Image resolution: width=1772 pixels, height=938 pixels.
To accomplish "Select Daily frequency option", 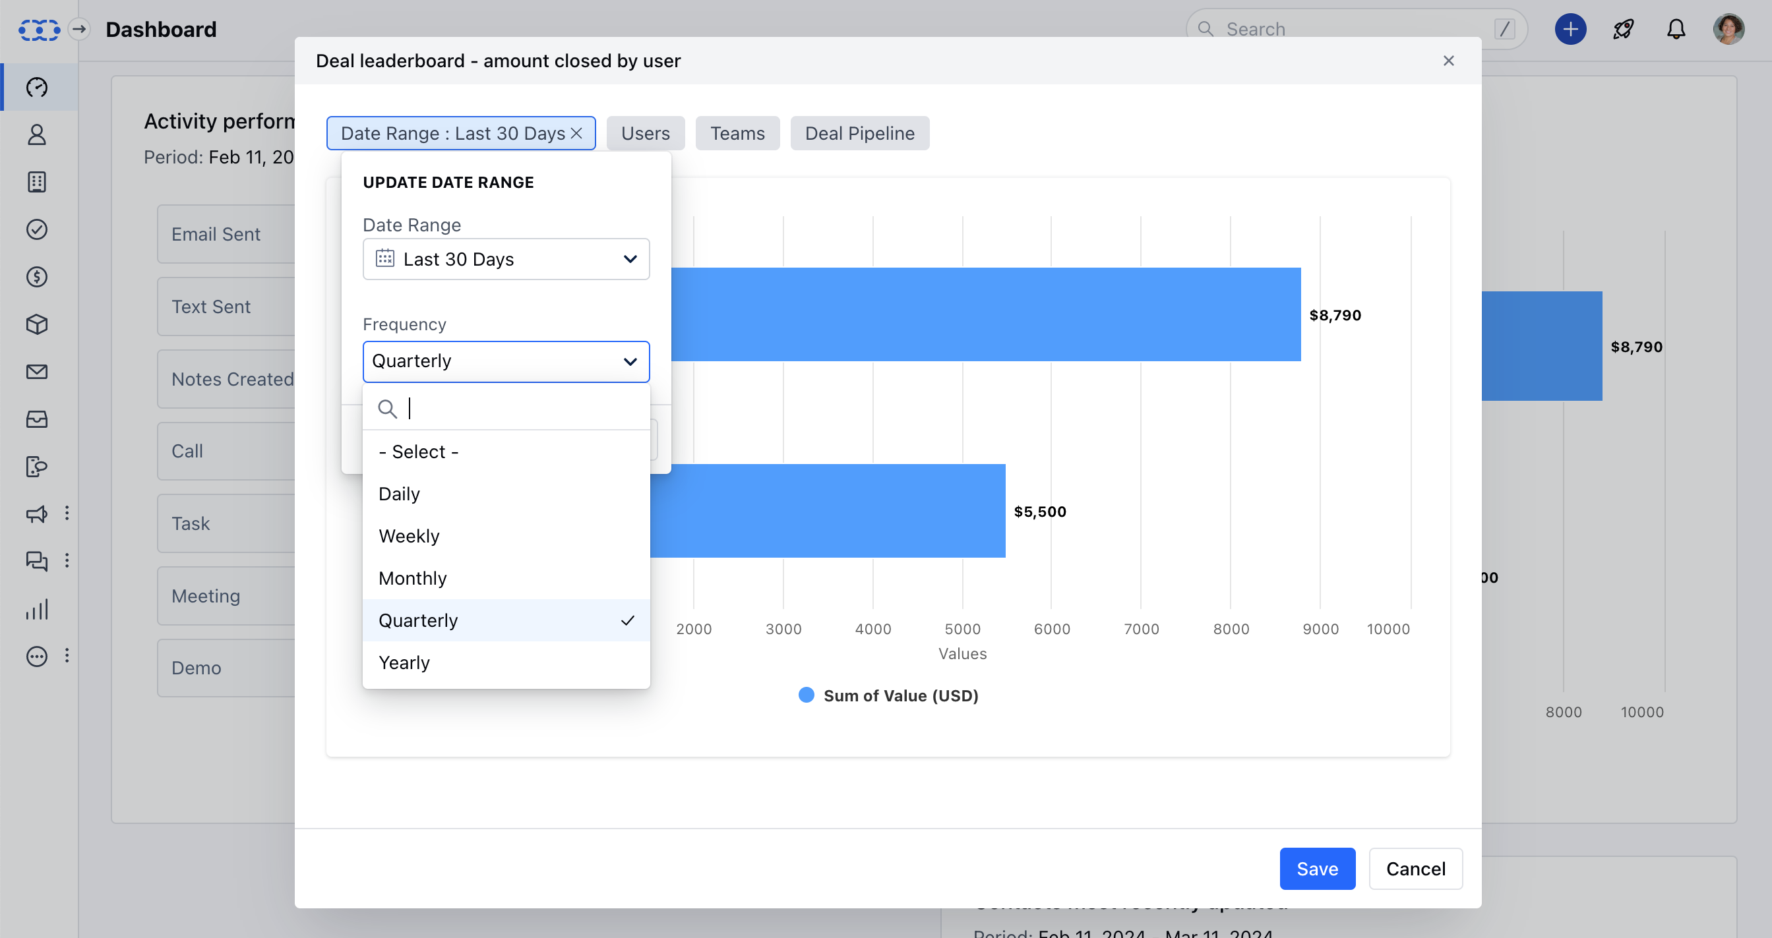I will [x=506, y=494].
